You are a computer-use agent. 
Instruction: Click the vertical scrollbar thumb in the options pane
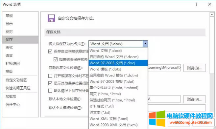click(x=212, y=45)
